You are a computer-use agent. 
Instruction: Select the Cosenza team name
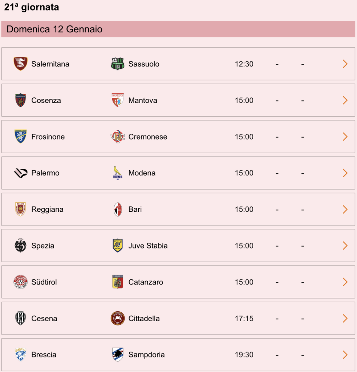(x=46, y=100)
